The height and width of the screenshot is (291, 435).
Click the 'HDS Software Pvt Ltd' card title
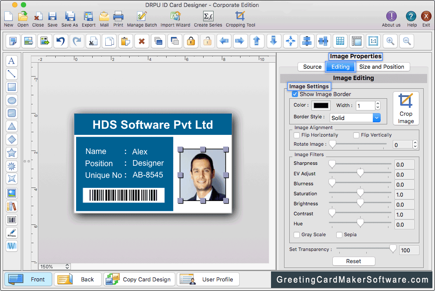point(153,124)
